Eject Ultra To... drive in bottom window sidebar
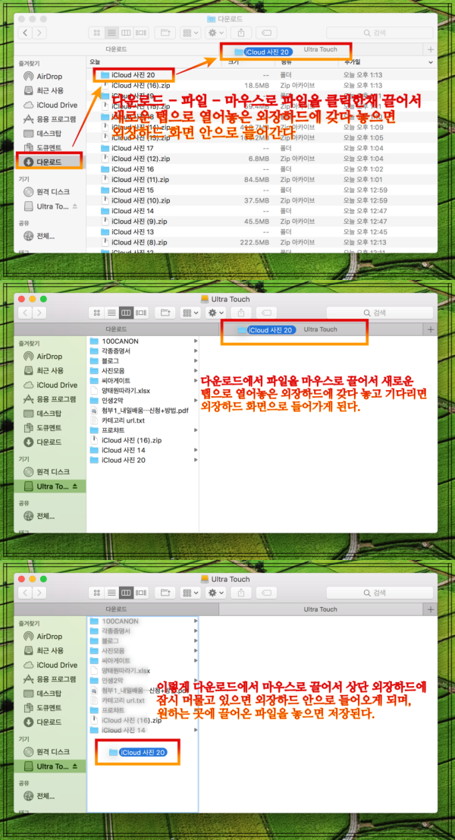The width and height of the screenshot is (455, 840). coord(75,766)
